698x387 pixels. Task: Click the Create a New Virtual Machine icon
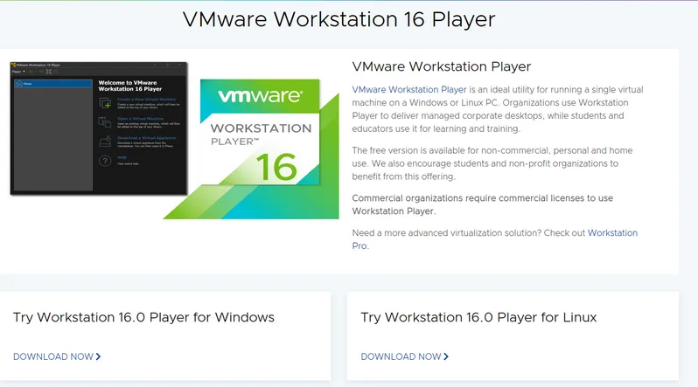105,104
